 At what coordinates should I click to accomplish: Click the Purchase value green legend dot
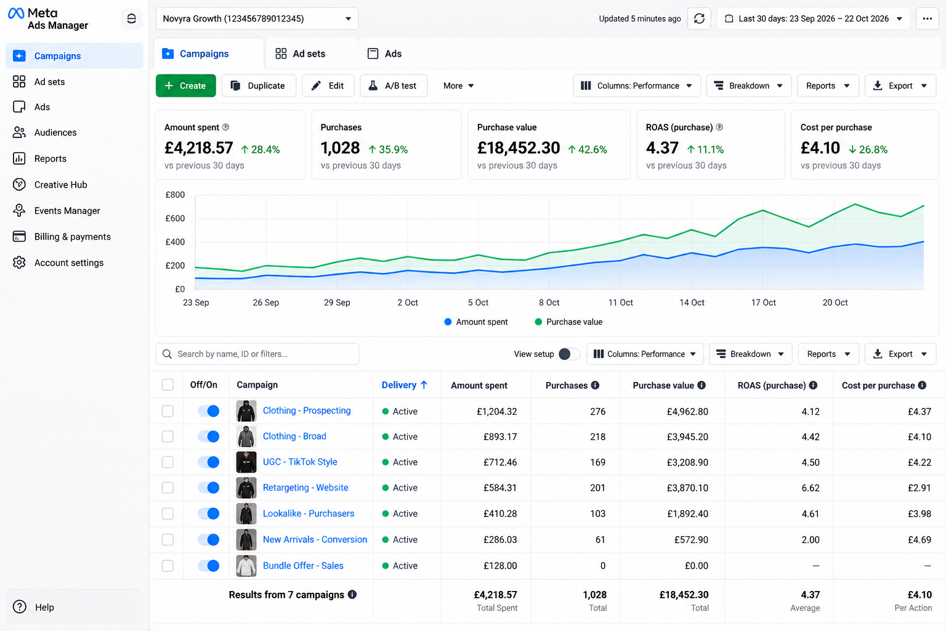coord(538,322)
